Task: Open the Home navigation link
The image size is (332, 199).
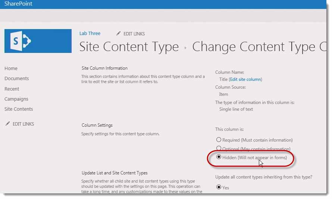Action: (11, 68)
